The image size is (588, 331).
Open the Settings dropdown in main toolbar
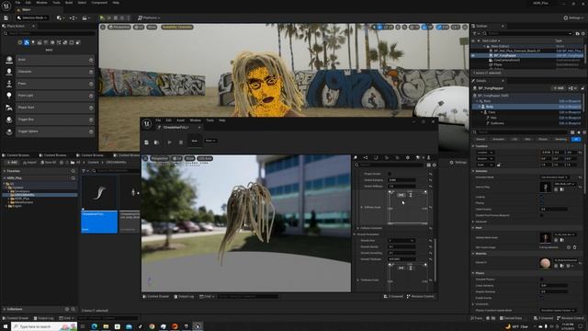coord(574,17)
